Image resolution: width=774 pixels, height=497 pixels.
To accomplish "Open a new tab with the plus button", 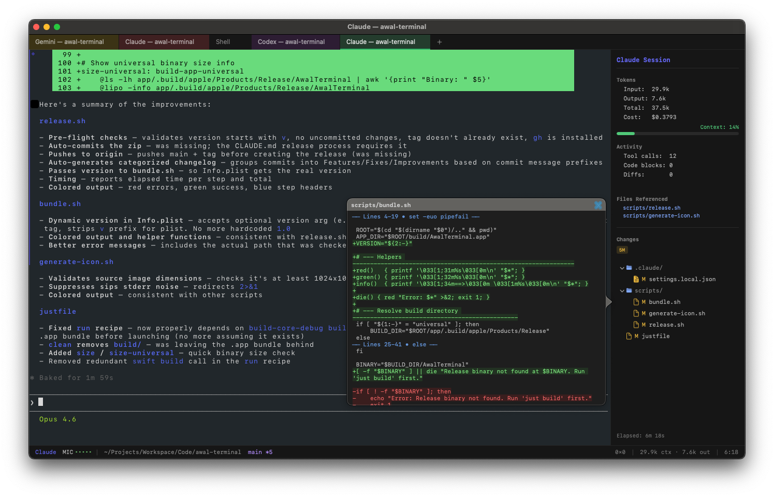I will tap(440, 42).
